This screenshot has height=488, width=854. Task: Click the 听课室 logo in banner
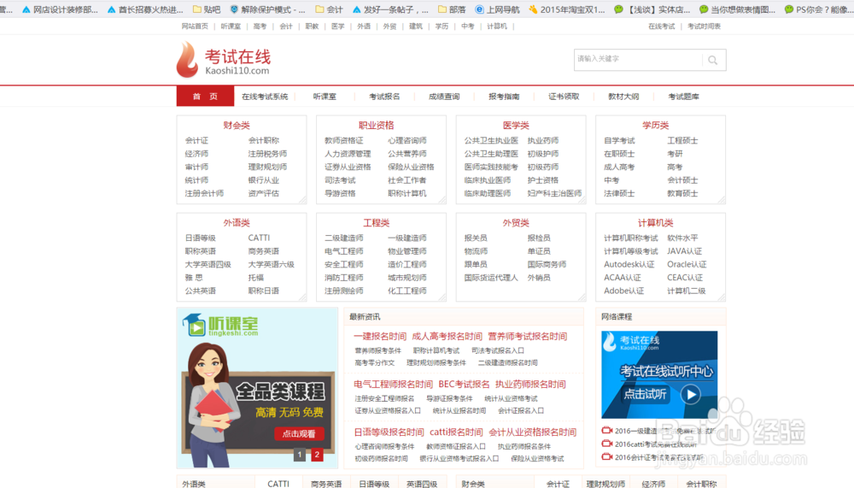(220, 326)
